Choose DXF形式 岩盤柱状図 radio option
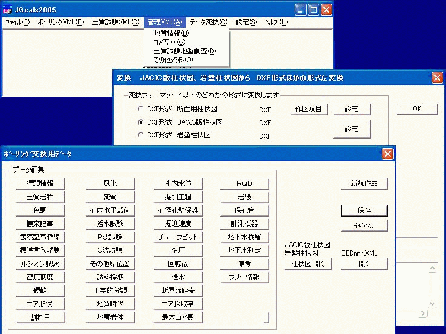Screen dimensions: 446x334 [140, 135]
